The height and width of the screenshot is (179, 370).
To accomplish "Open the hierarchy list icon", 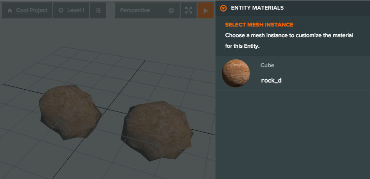I will pos(98,11).
